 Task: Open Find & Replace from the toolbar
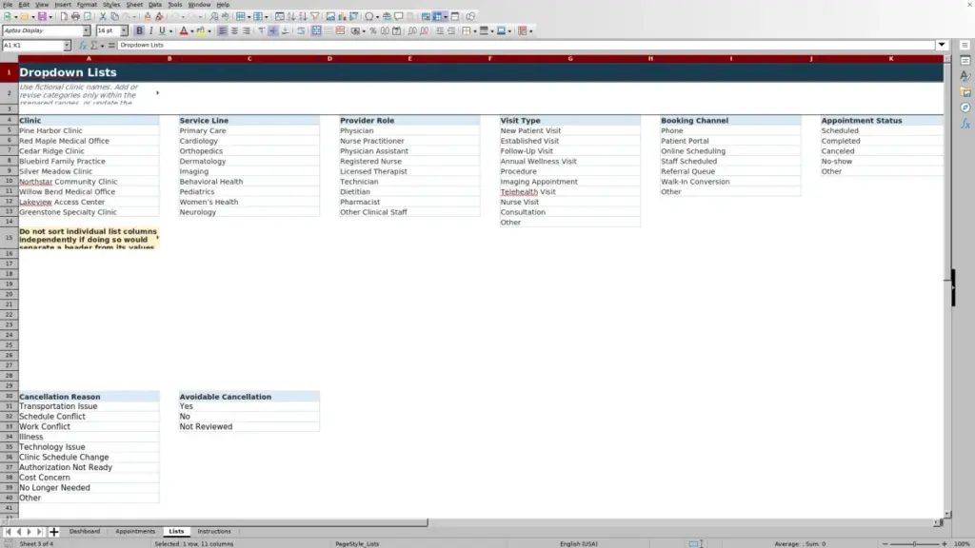(214, 17)
